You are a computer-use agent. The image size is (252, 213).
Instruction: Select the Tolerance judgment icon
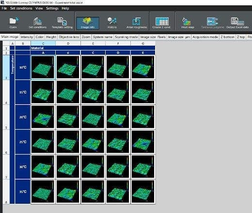point(212,23)
